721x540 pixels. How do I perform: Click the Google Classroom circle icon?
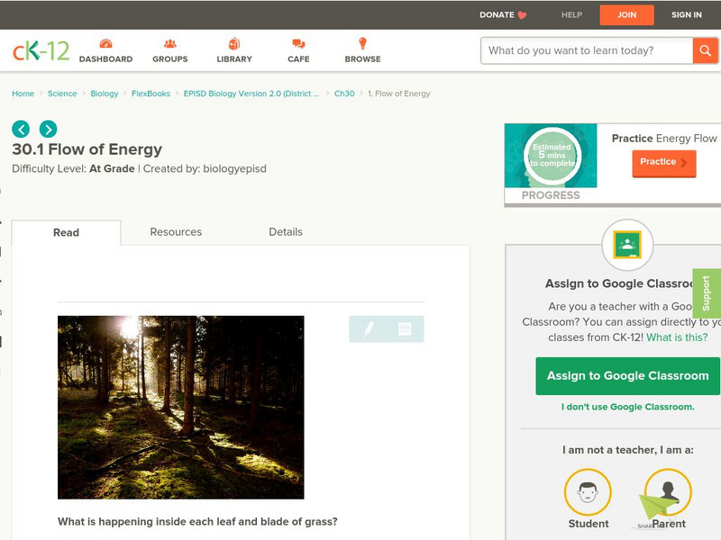click(627, 245)
